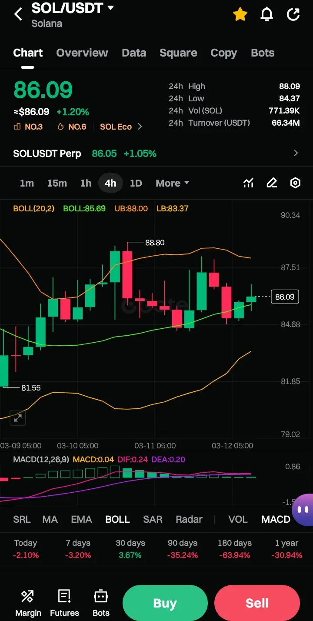The image size is (313, 621).
Task: Enable the SRL indicator
Action: [x=22, y=519]
